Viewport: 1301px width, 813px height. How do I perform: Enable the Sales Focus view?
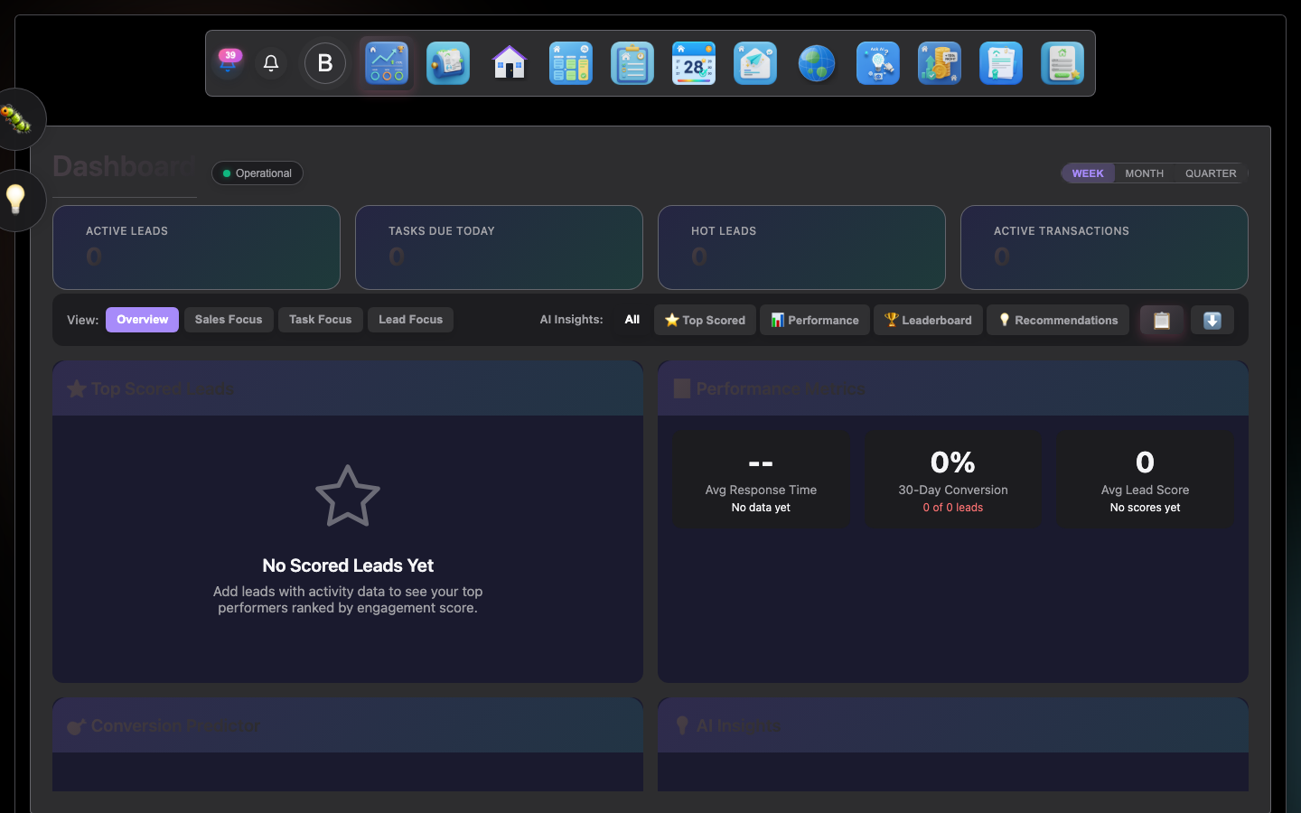[x=228, y=319]
